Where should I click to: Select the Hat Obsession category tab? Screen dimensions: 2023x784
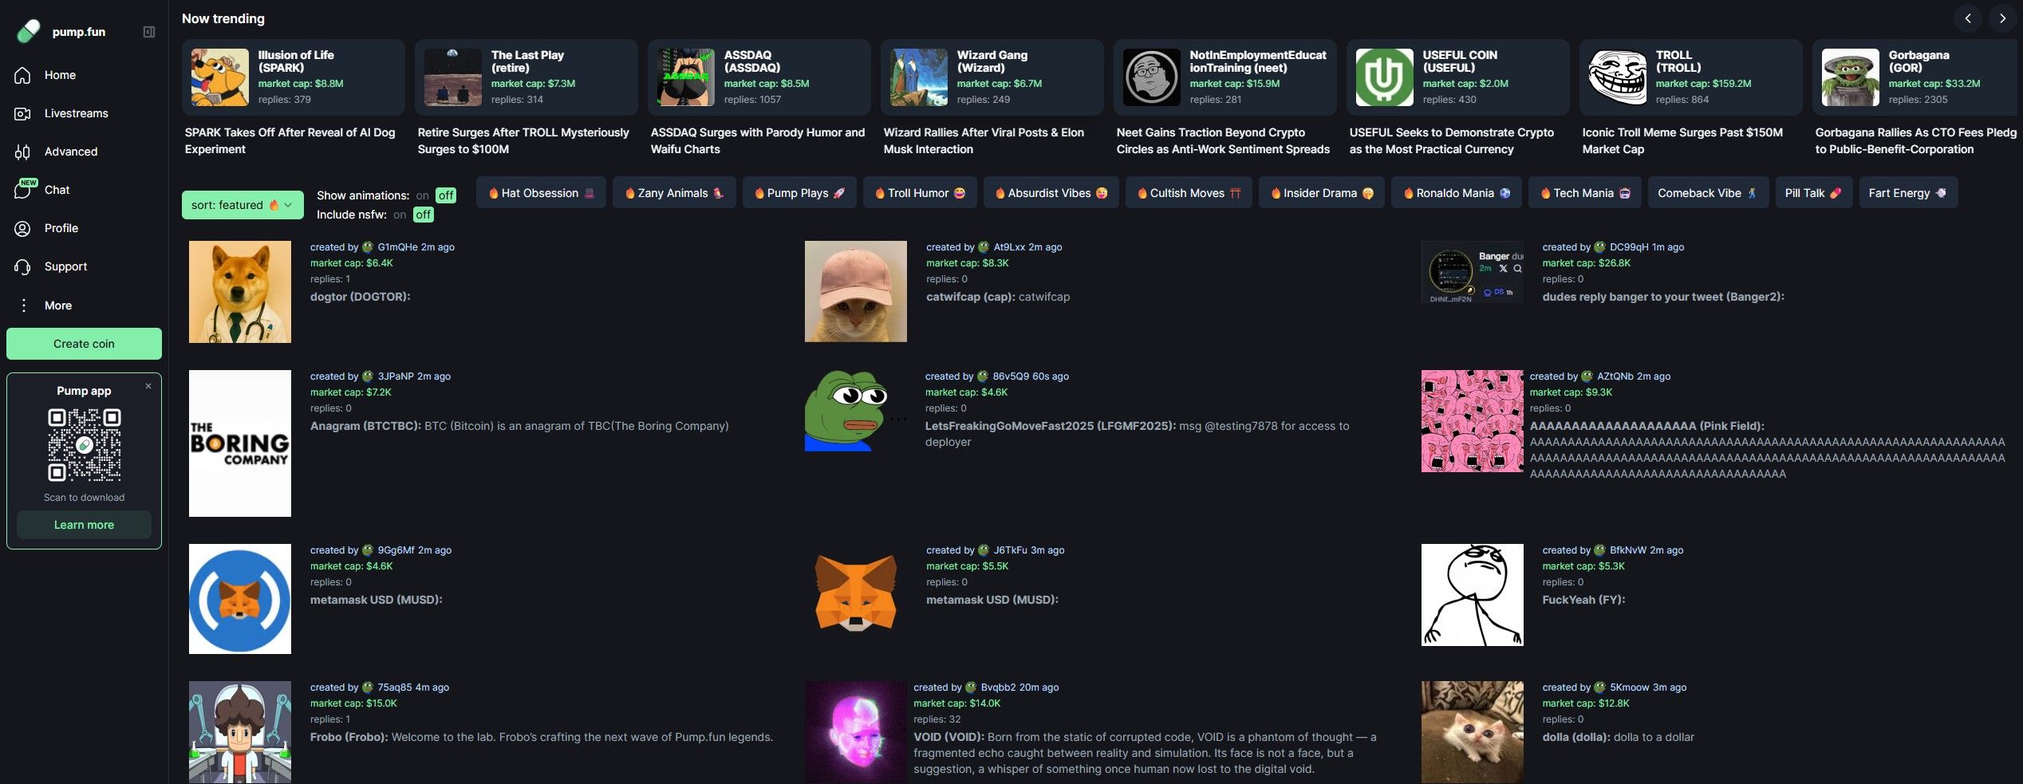(541, 193)
